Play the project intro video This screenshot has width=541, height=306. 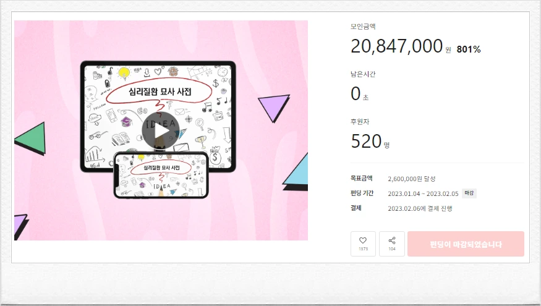[160, 131]
